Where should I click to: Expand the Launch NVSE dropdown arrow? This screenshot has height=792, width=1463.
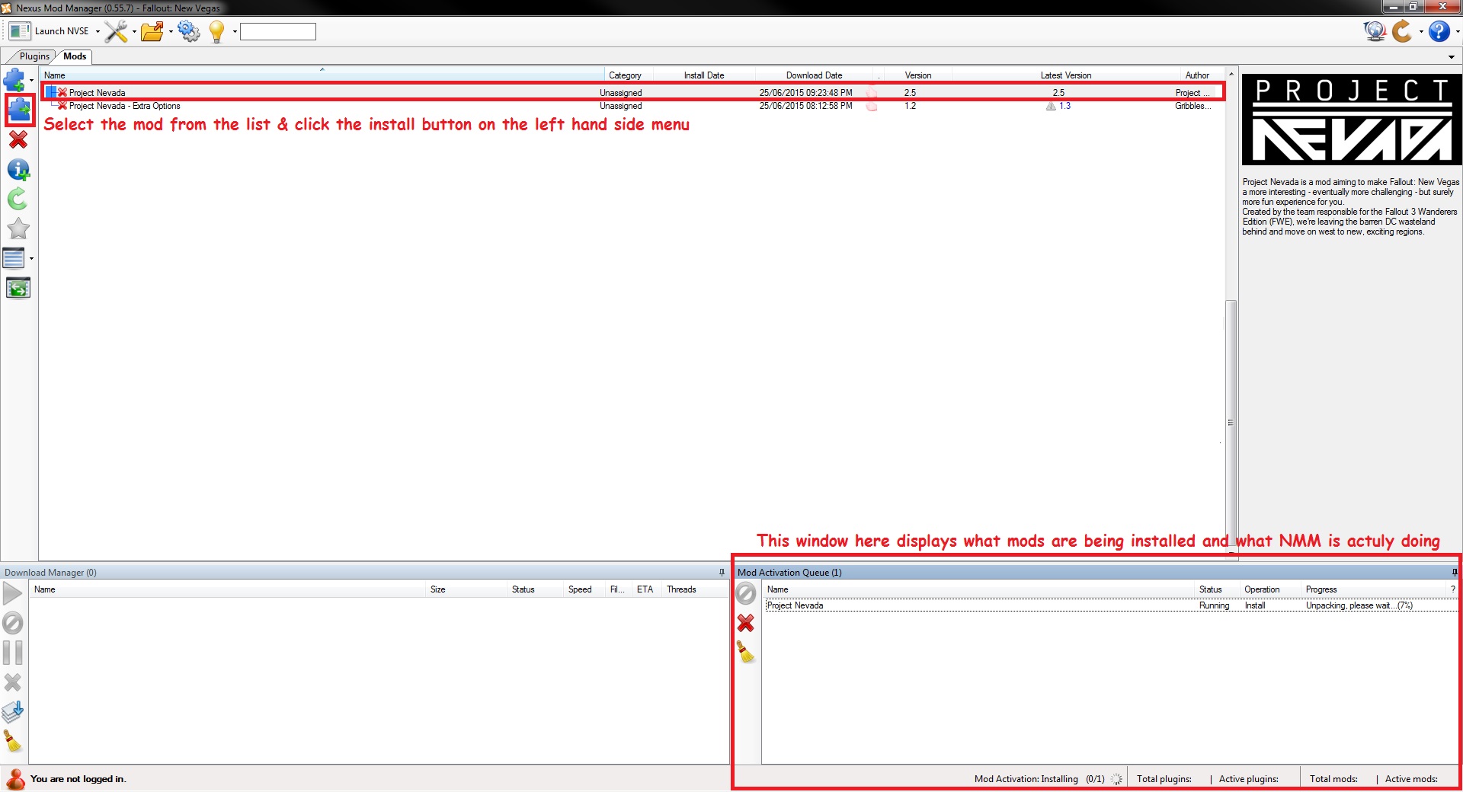pyautogui.click(x=98, y=32)
